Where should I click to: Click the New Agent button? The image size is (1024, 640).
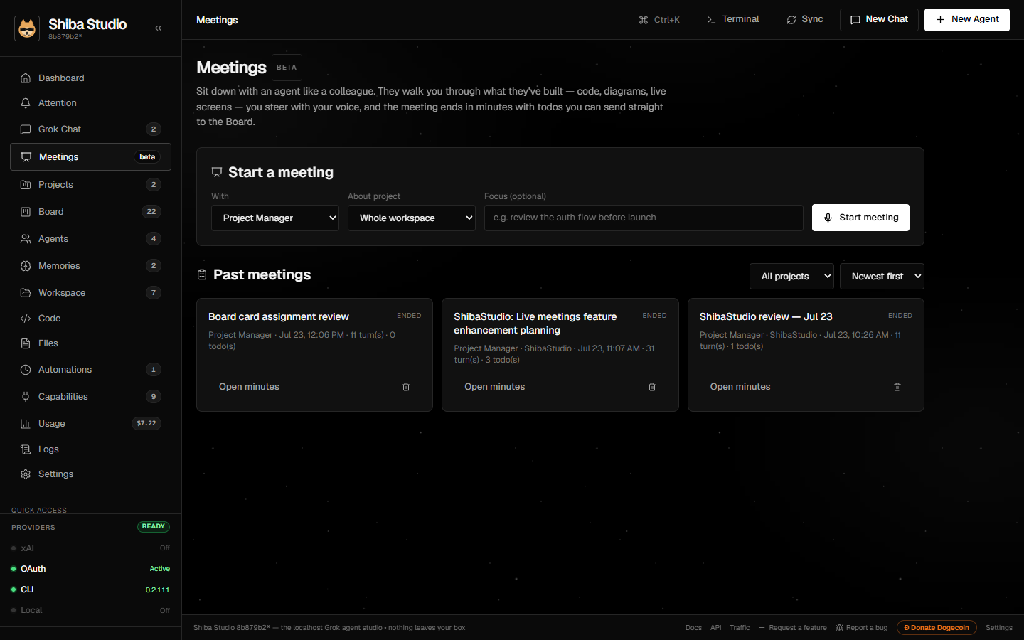click(967, 20)
